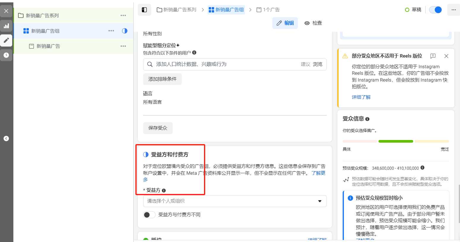
Task: Click half-circle icon beside 受益方和付费方
Action: click(146, 155)
